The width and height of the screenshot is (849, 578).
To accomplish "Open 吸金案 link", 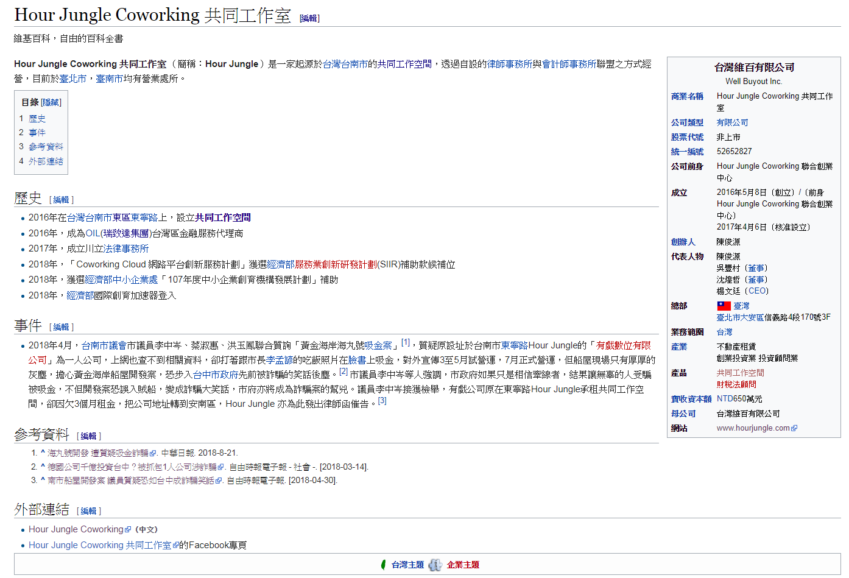I will (x=378, y=345).
